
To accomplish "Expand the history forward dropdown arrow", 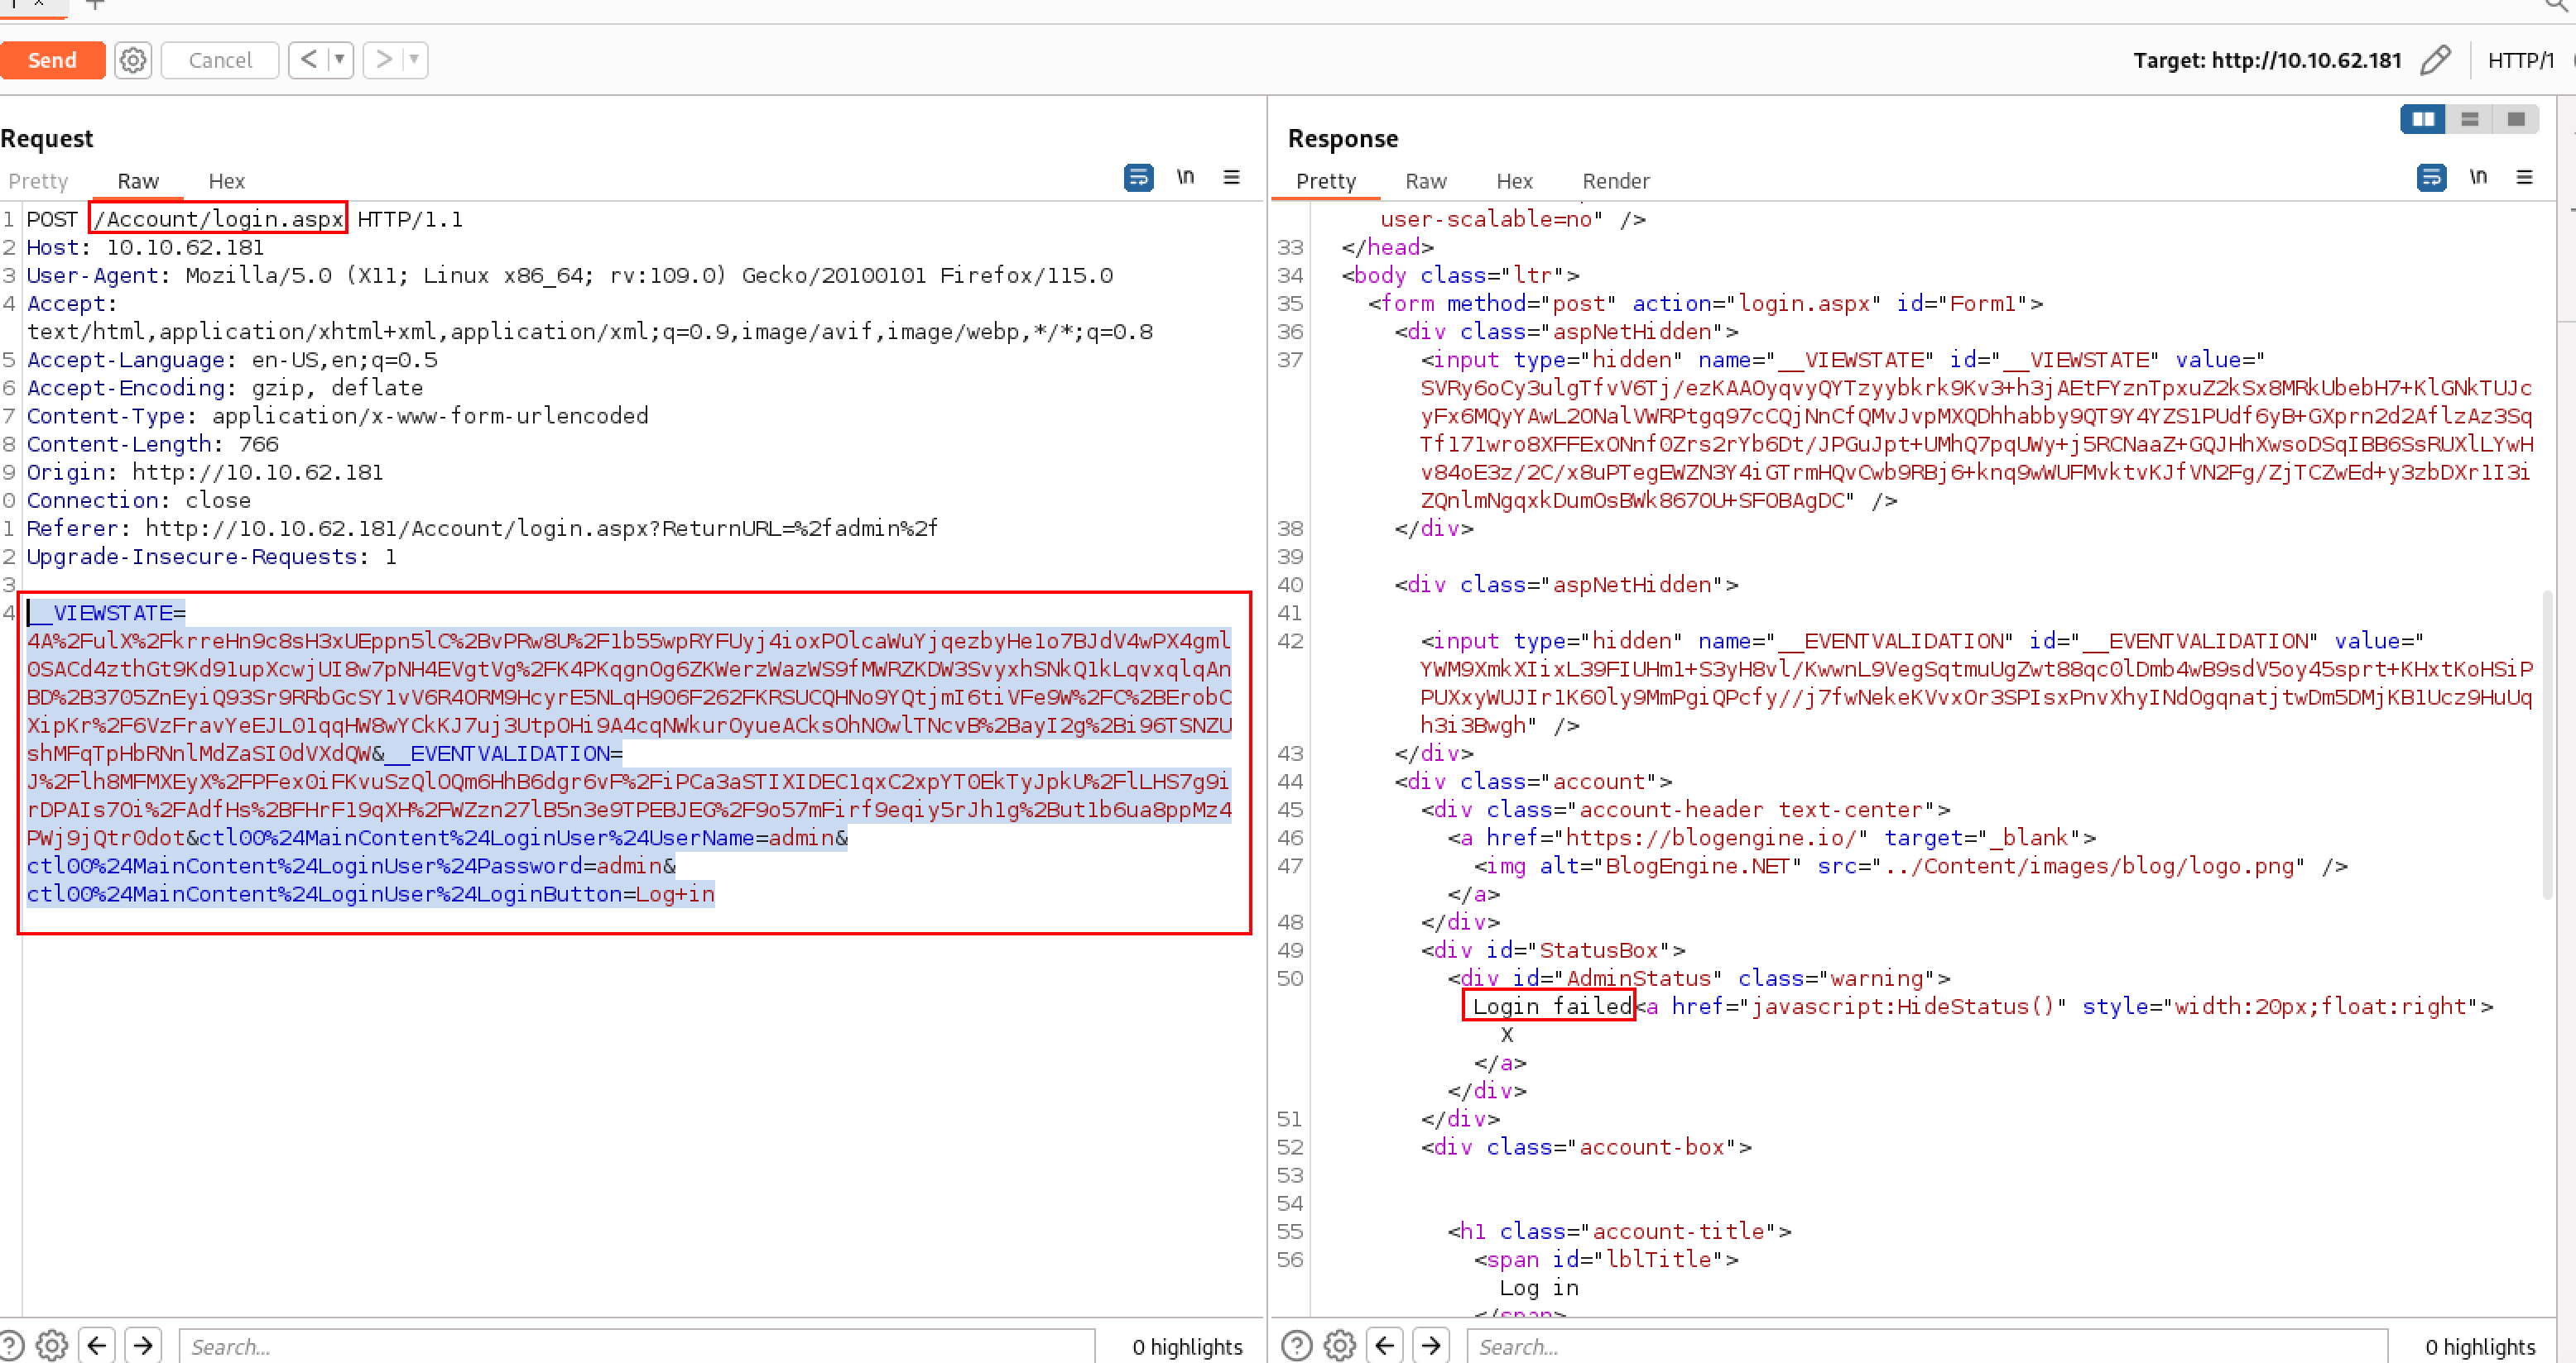I will 413,60.
